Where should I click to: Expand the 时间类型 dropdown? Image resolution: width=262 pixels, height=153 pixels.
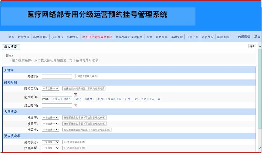(50, 88)
